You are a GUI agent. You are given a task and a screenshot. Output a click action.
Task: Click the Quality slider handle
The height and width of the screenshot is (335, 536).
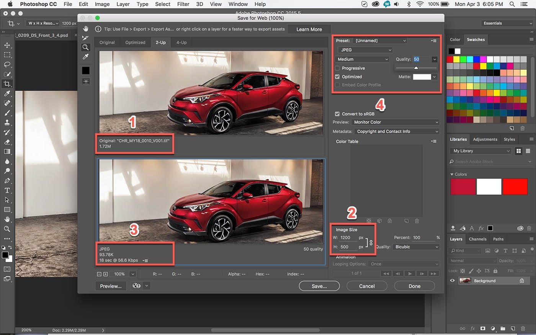pyautogui.click(x=416, y=68)
